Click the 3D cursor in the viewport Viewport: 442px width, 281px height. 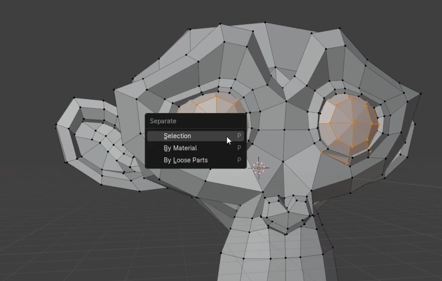[259, 168]
